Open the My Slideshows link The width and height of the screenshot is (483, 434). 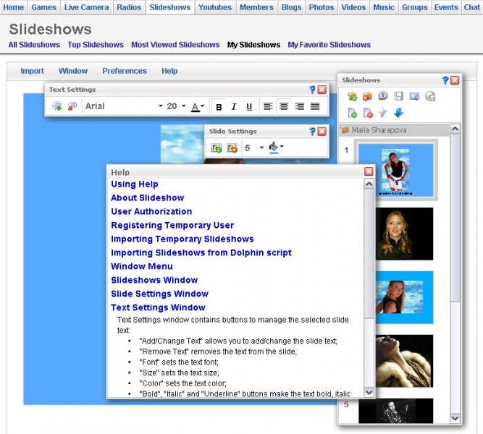click(x=253, y=45)
